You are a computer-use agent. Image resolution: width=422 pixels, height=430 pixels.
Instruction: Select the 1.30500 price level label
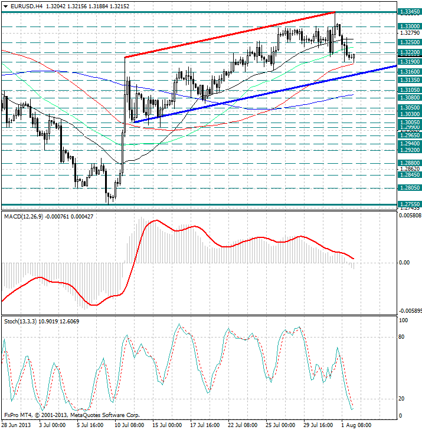point(410,108)
